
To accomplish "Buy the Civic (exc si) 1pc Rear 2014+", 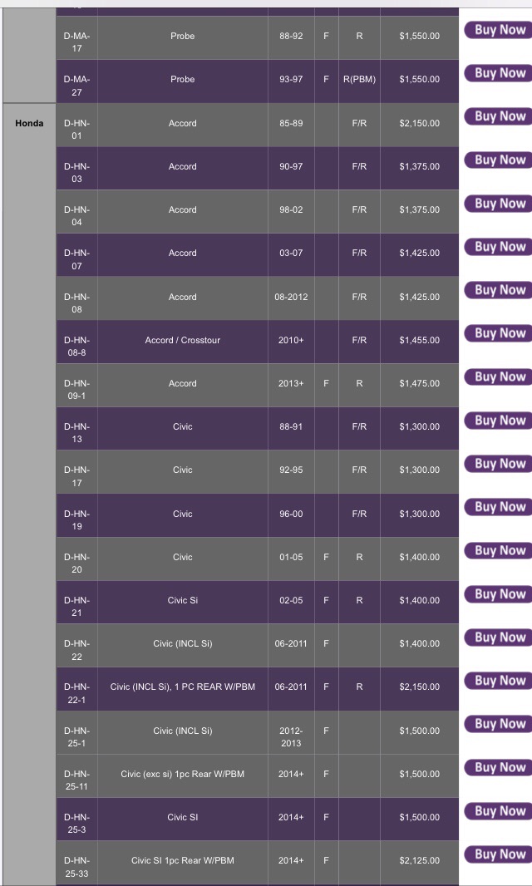I will coord(498,767).
